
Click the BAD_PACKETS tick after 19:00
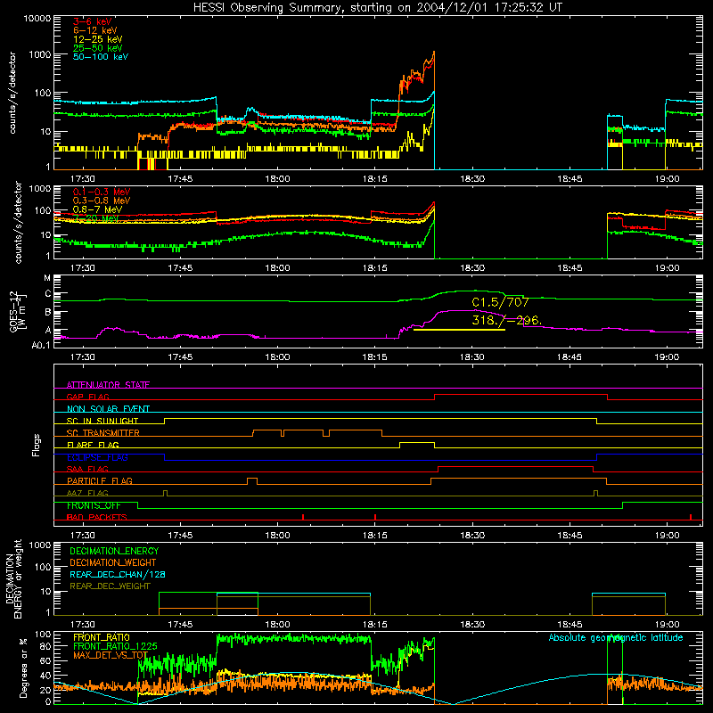tap(690, 517)
